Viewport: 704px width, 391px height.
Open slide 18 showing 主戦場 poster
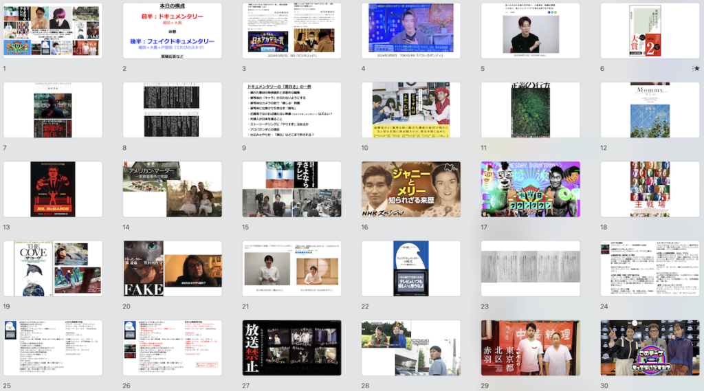(650, 190)
